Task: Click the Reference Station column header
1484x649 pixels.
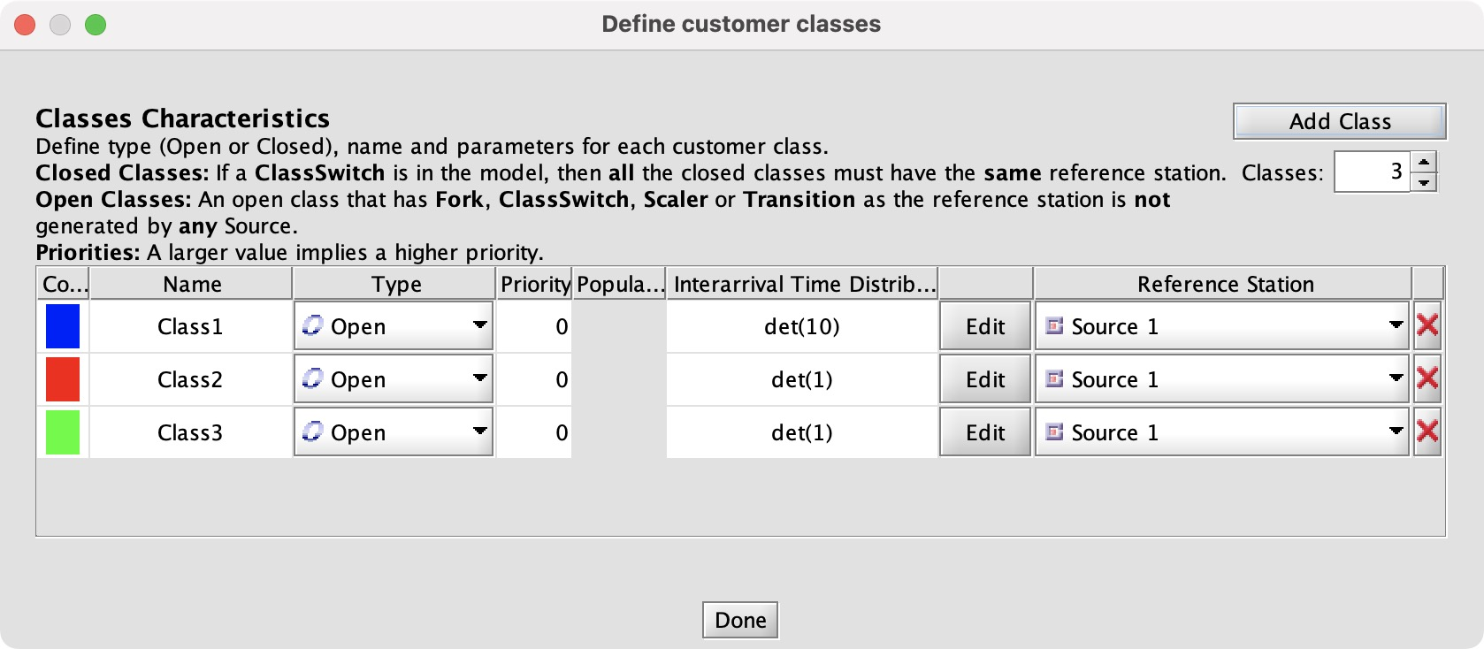Action: coord(1223,284)
